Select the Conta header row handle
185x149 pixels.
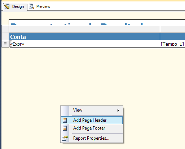point(5,36)
